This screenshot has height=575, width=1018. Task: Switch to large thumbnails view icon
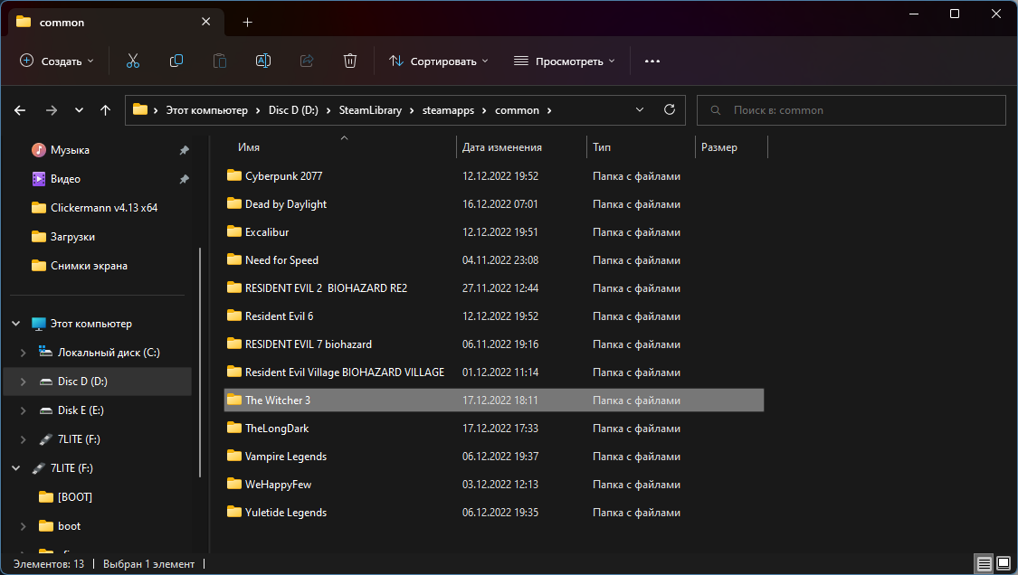(1004, 563)
